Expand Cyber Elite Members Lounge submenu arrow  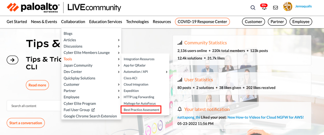[119, 53]
